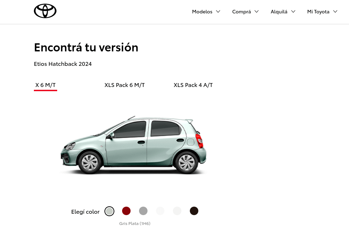Click the Etios Hatchback 2024 text

point(63,64)
